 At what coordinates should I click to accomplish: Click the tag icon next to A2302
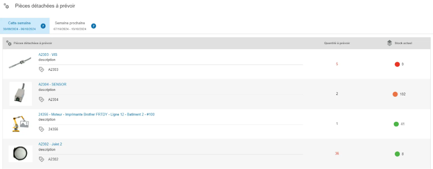tap(41, 159)
